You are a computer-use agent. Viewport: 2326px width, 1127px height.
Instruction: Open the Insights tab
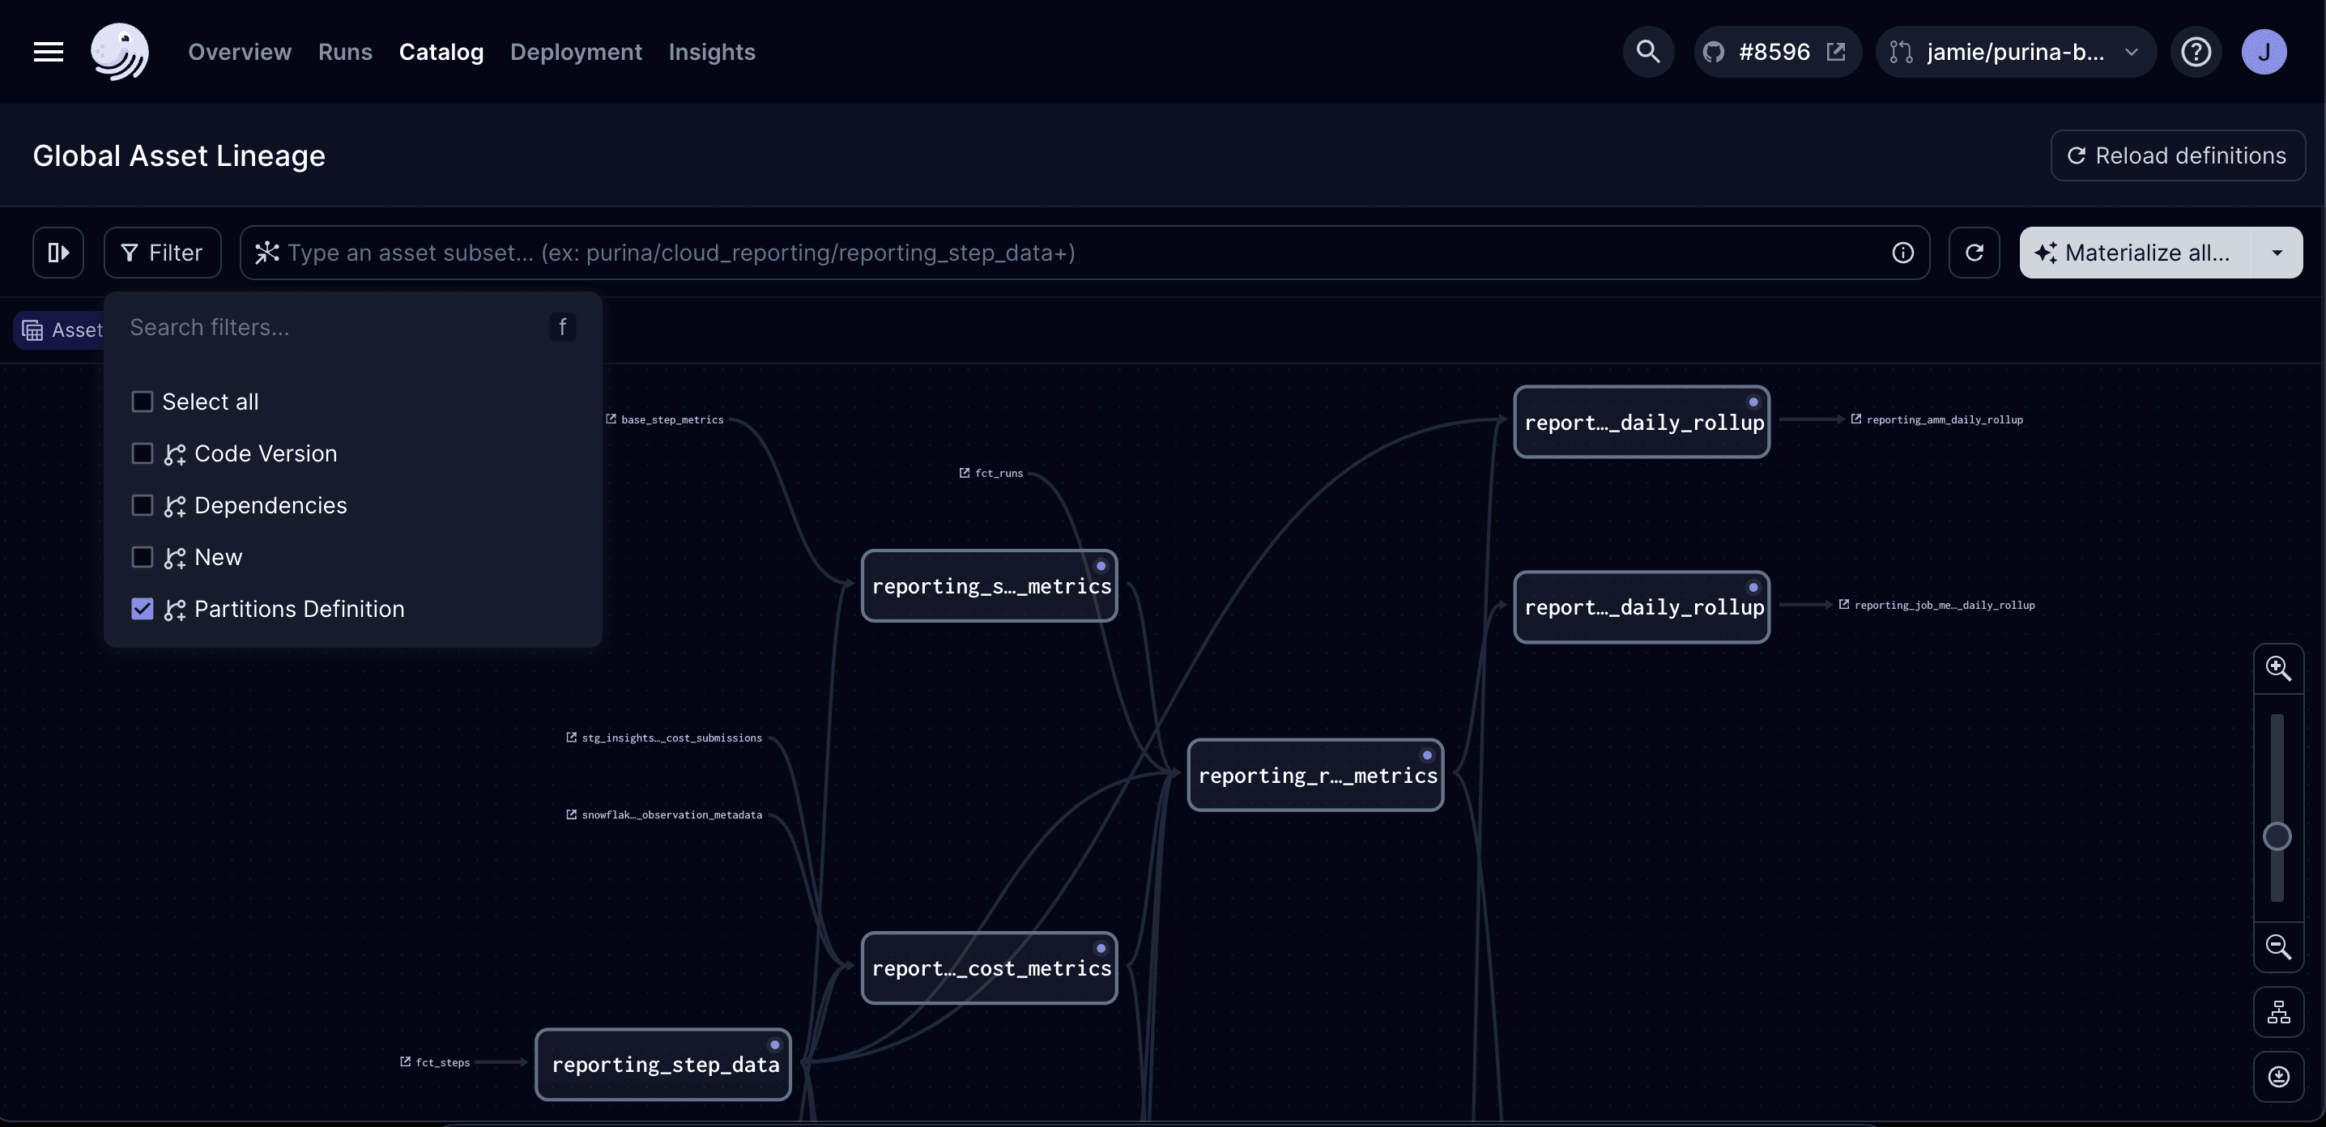coord(712,53)
